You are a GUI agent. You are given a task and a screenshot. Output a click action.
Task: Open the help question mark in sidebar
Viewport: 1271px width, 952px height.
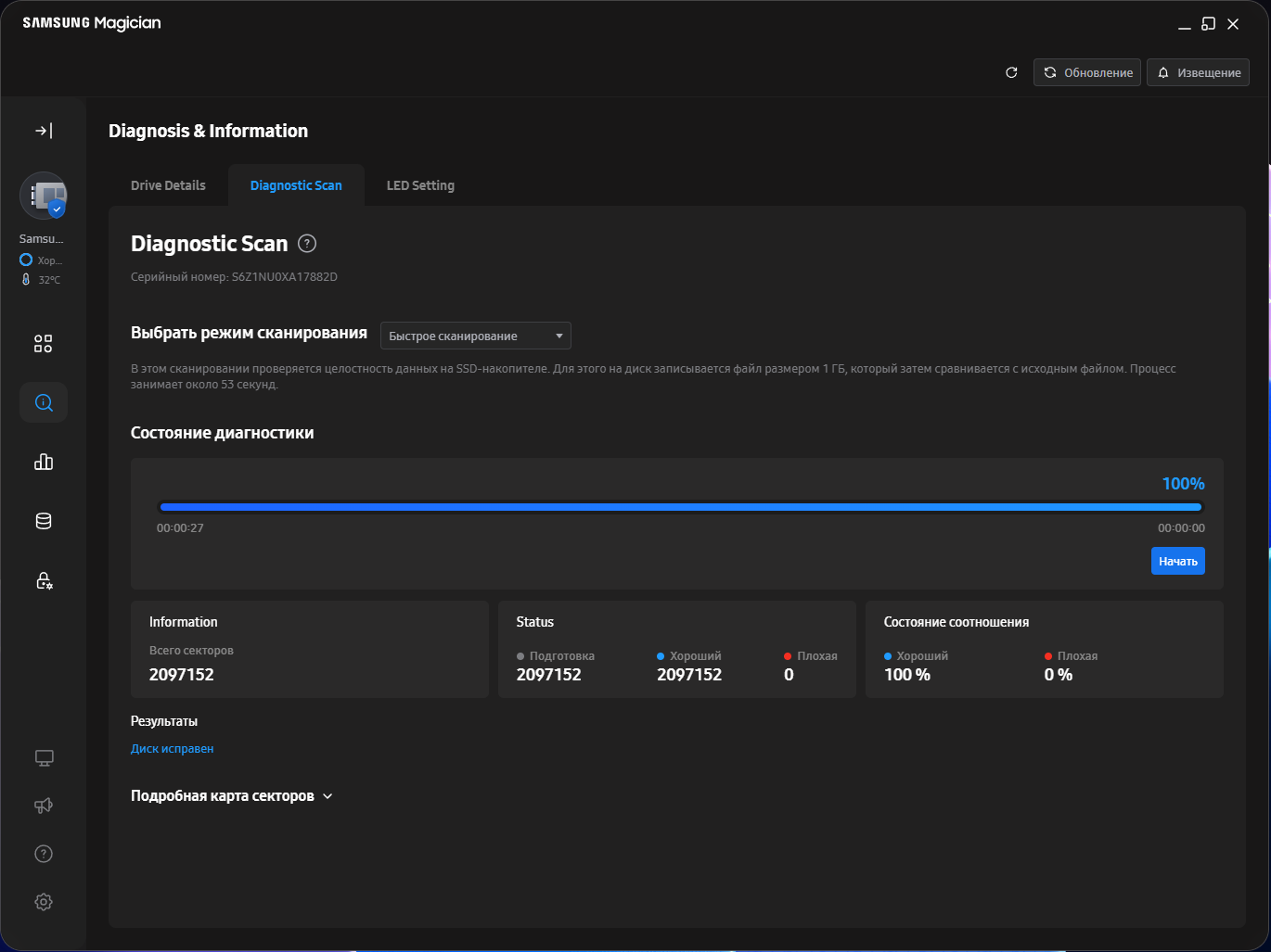[x=44, y=854]
